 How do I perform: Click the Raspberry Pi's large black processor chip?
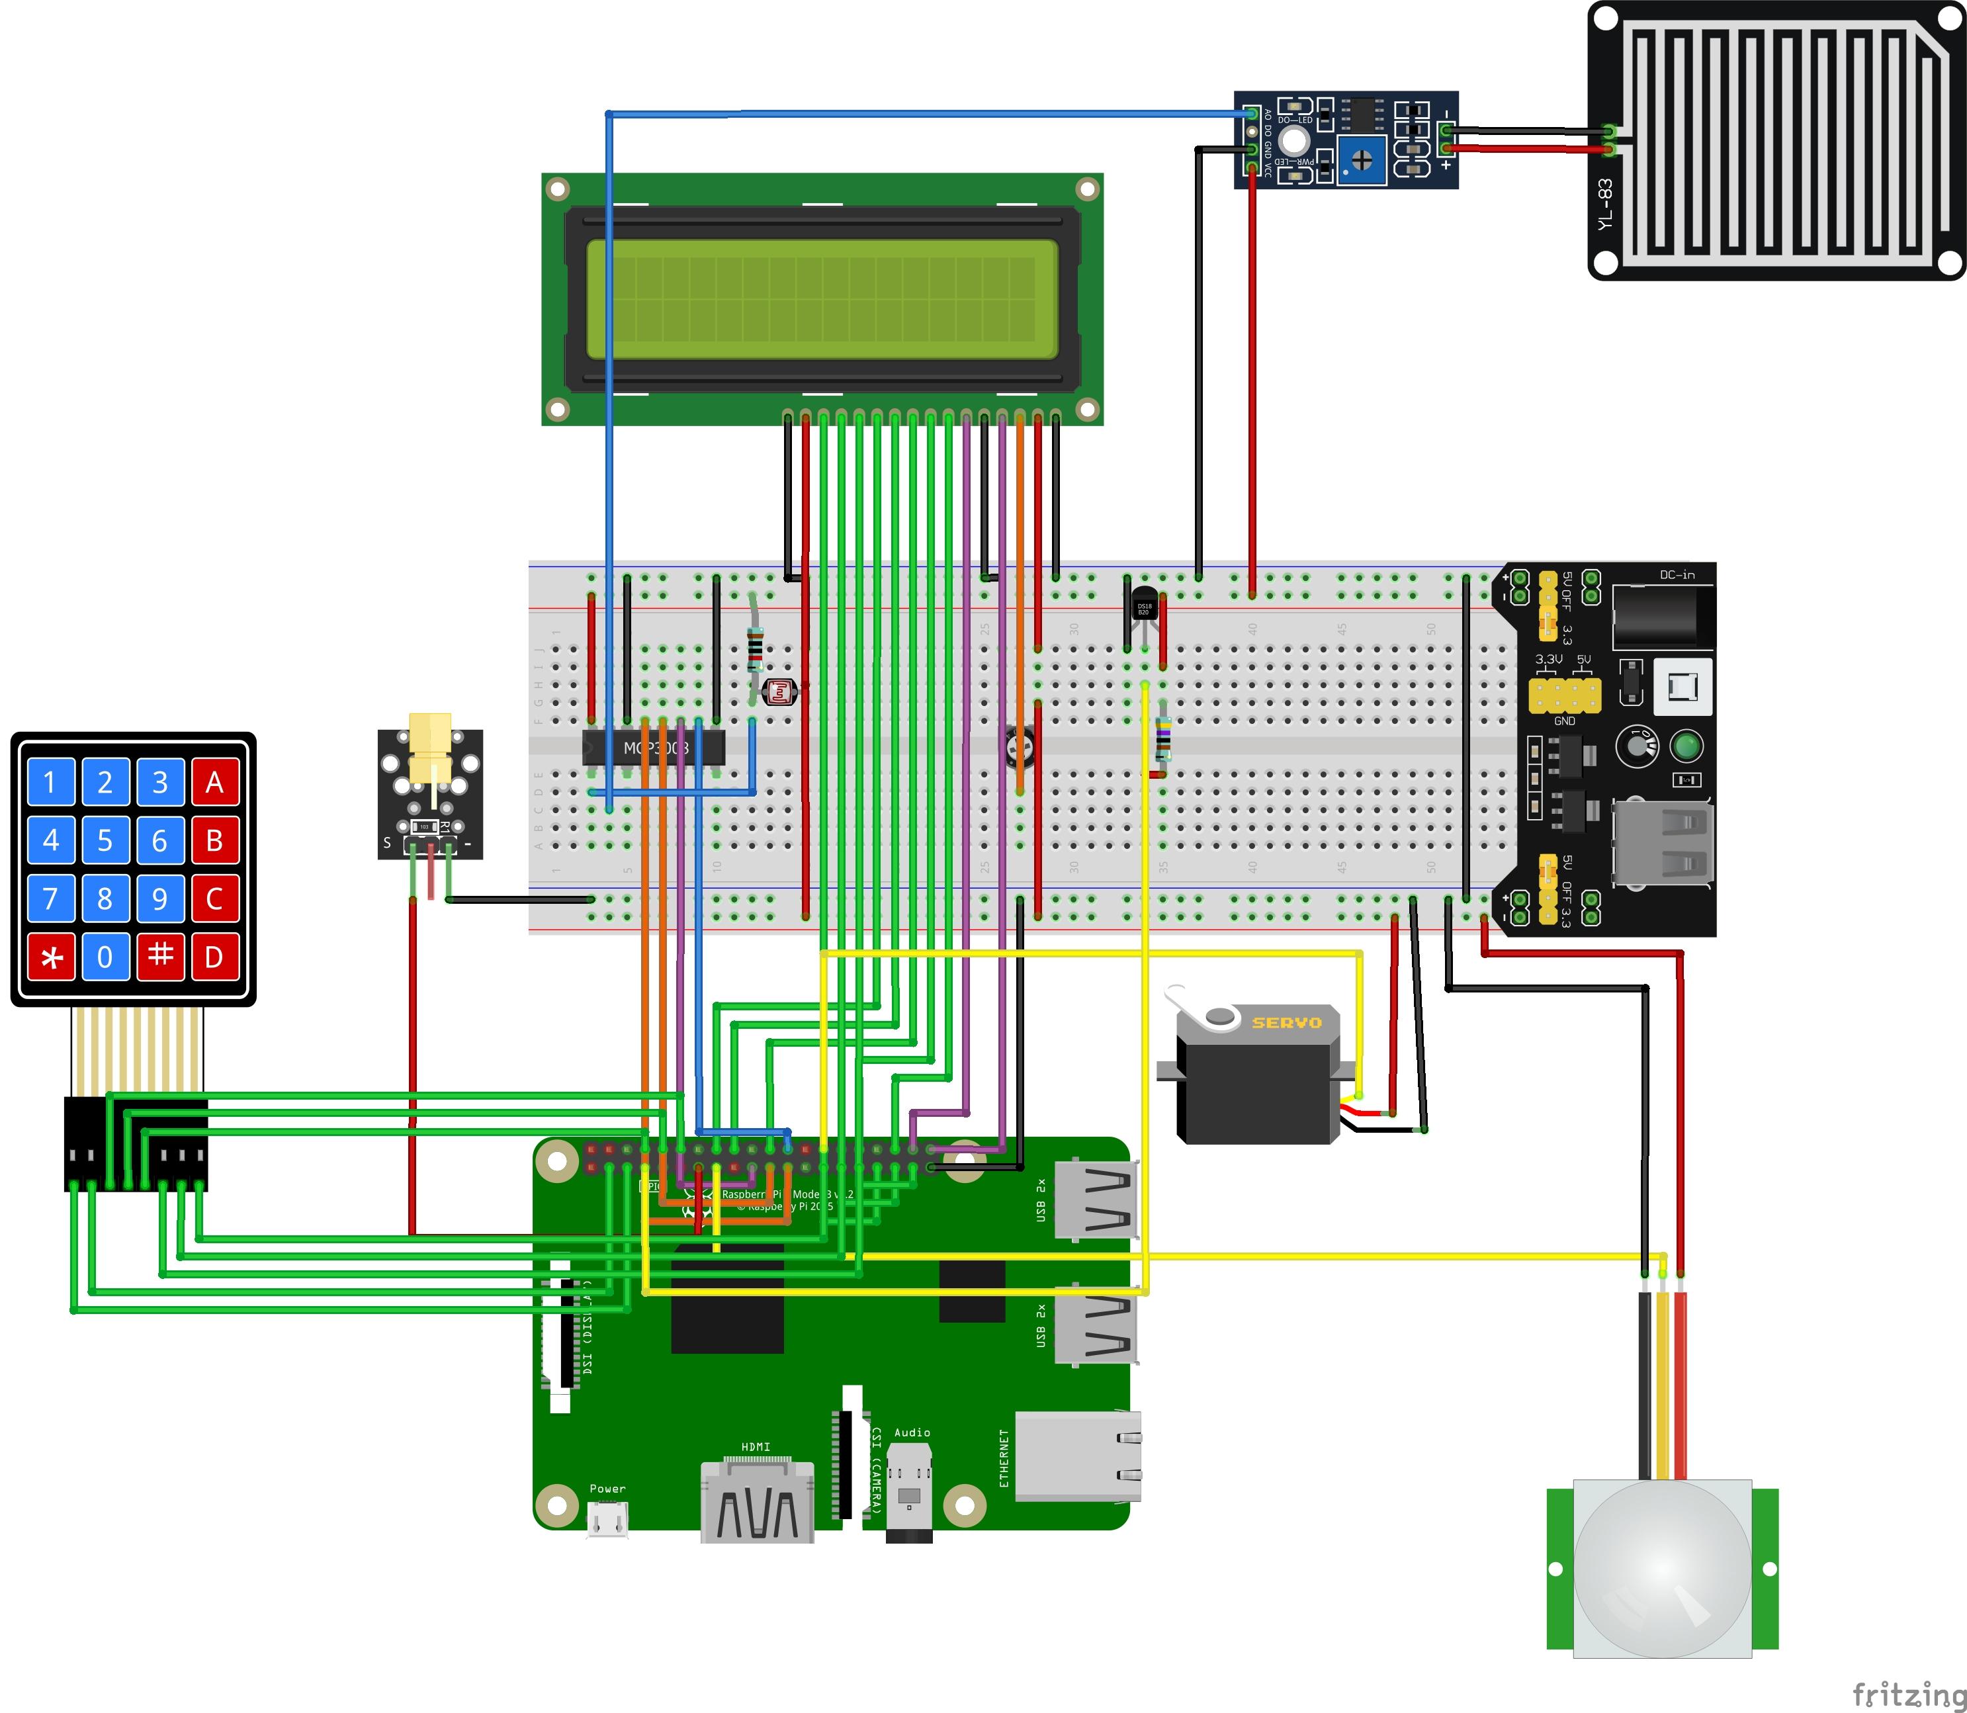(727, 1298)
